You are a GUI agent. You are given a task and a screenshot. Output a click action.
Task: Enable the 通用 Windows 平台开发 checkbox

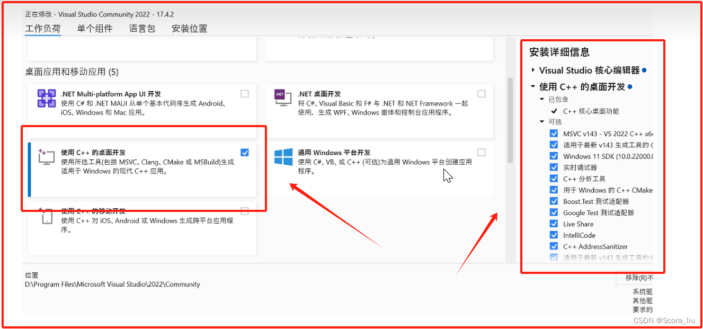(481, 153)
